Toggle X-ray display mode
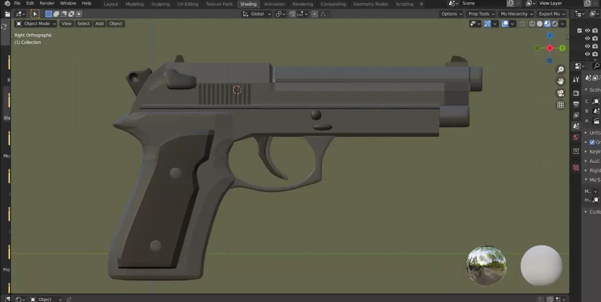The image size is (601, 302). click(x=523, y=24)
